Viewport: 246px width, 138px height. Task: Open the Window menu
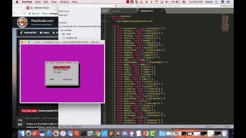click(64, 2)
